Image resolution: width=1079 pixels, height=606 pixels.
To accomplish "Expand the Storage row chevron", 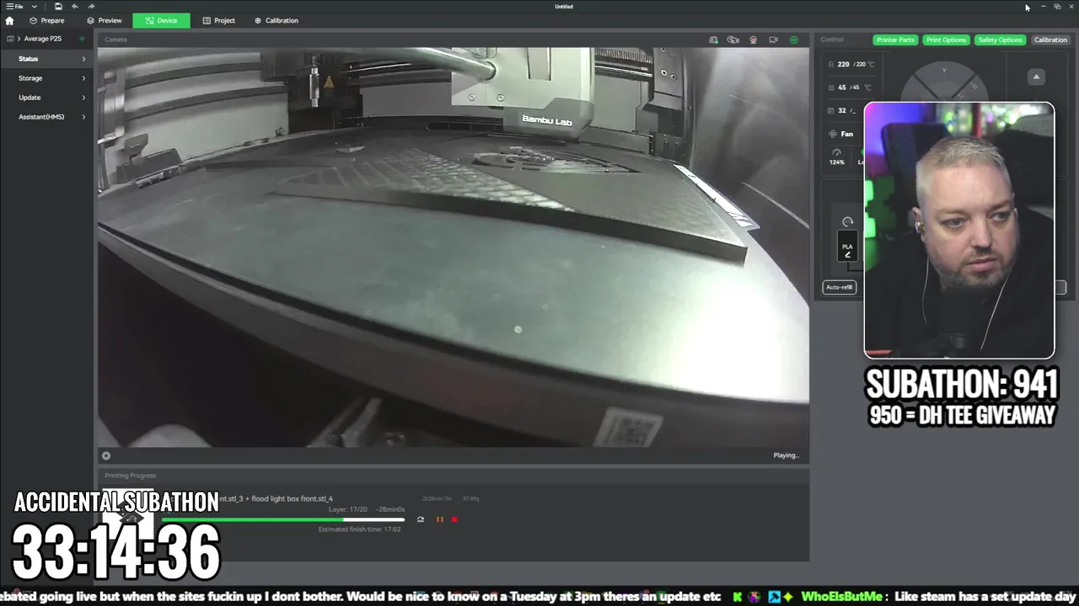I will (83, 78).
